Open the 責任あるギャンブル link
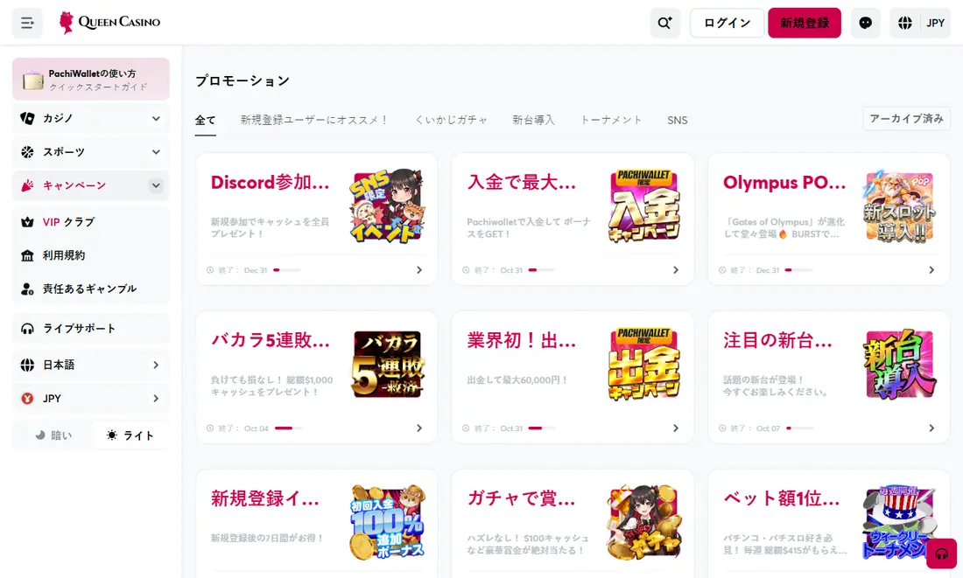 tap(91, 289)
